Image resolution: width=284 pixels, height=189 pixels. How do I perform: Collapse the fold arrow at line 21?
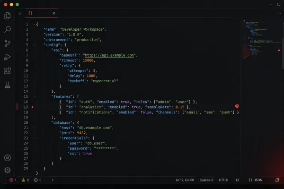[34, 128]
